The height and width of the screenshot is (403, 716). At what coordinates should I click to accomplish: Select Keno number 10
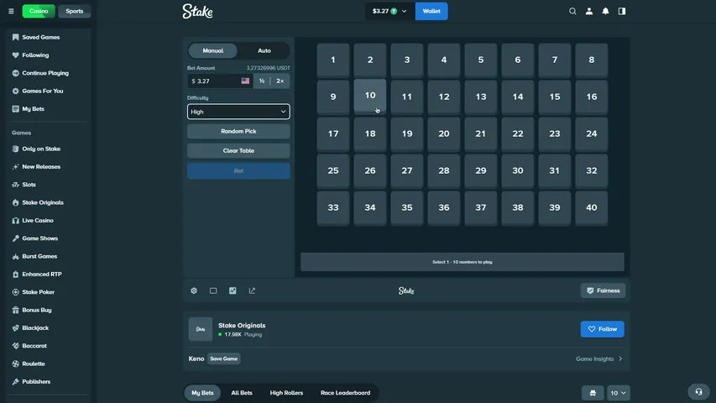click(370, 96)
